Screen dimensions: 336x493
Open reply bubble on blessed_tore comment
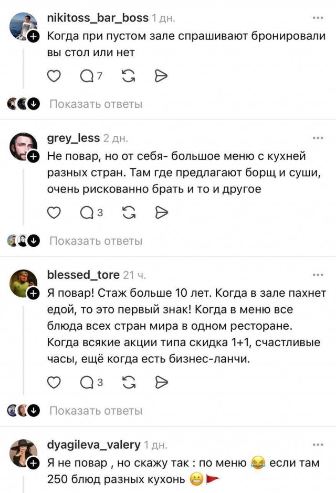[x=91, y=383]
